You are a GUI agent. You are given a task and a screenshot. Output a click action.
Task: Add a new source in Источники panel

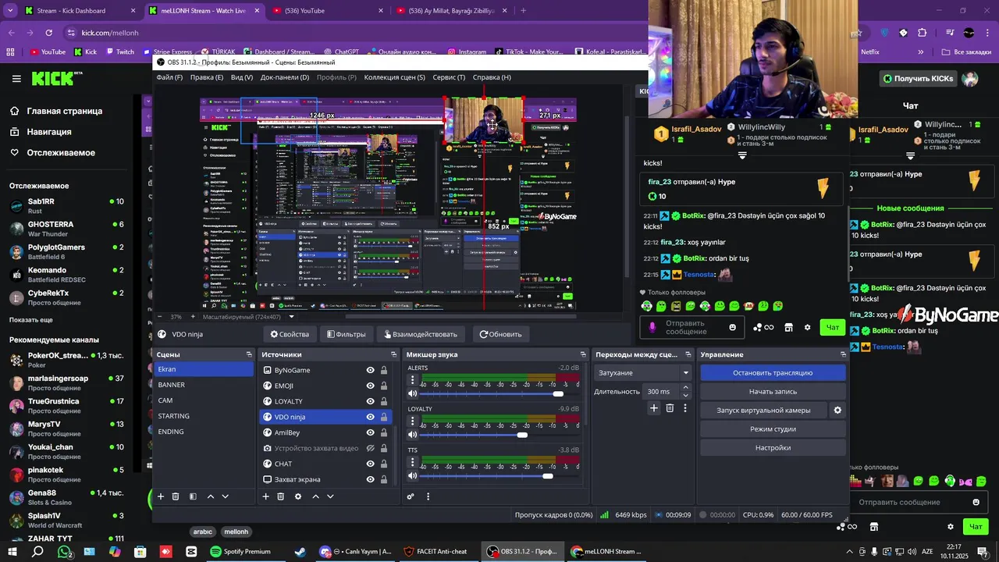(265, 496)
